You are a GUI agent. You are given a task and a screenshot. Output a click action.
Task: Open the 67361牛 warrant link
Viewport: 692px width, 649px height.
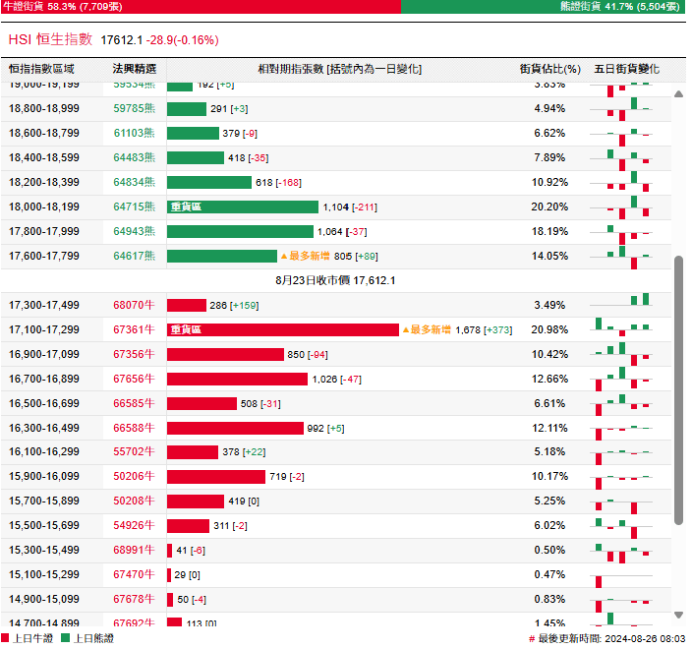135,330
